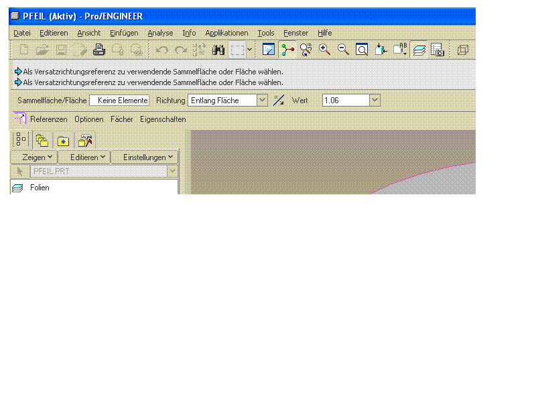Click the View manager camera icon
The height and width of the screenshot is (402, 536).
[x=438, y=50]
